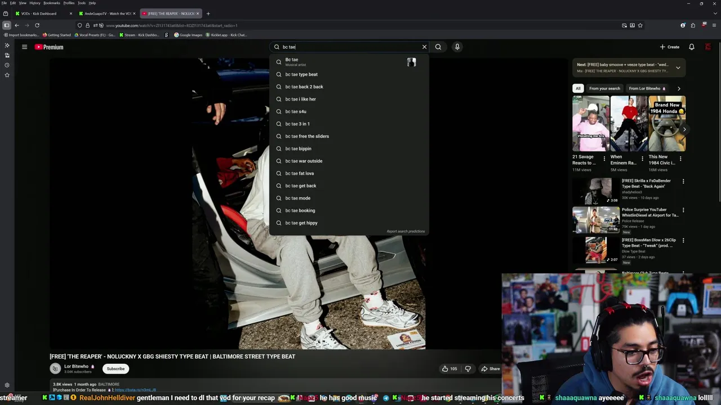
Task: Select 'From Lor Bitewho' filter chip
Action: point(647,88)
